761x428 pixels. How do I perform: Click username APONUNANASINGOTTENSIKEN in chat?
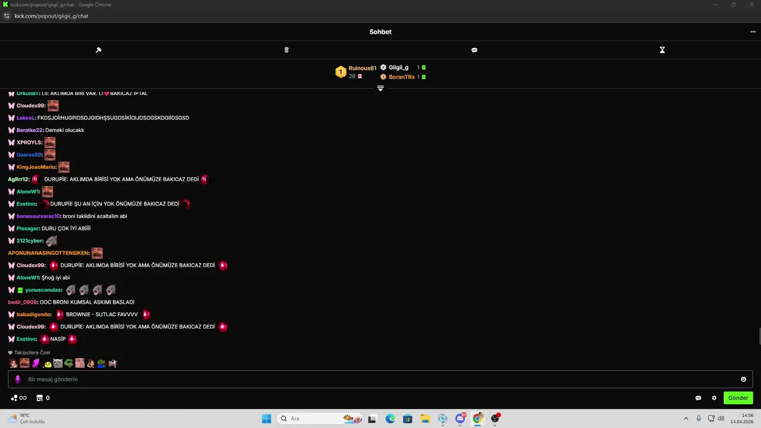(x=49, y=253)
